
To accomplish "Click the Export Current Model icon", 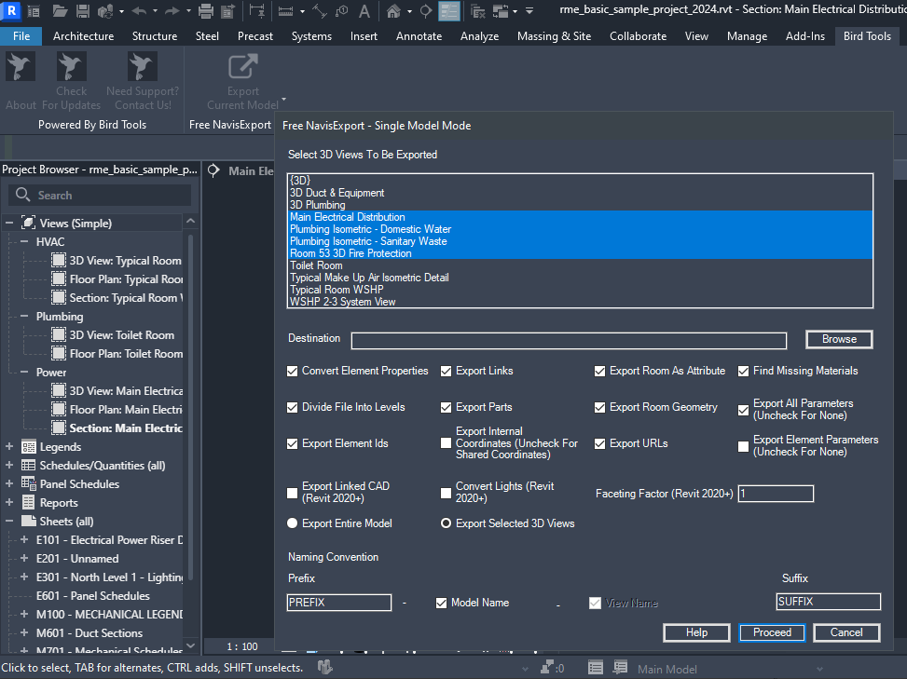I will (242, 68).
